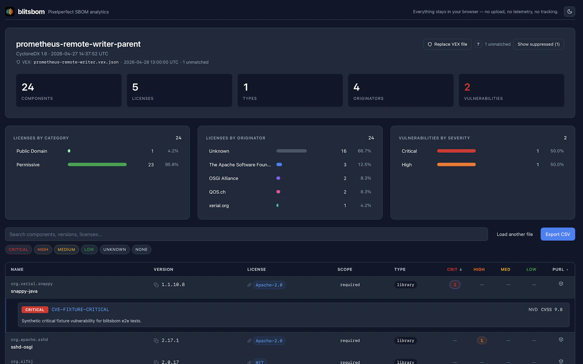Toggle the LOW severity filter
The width and height of the screenshot is (583, 364).
[89, 249]
